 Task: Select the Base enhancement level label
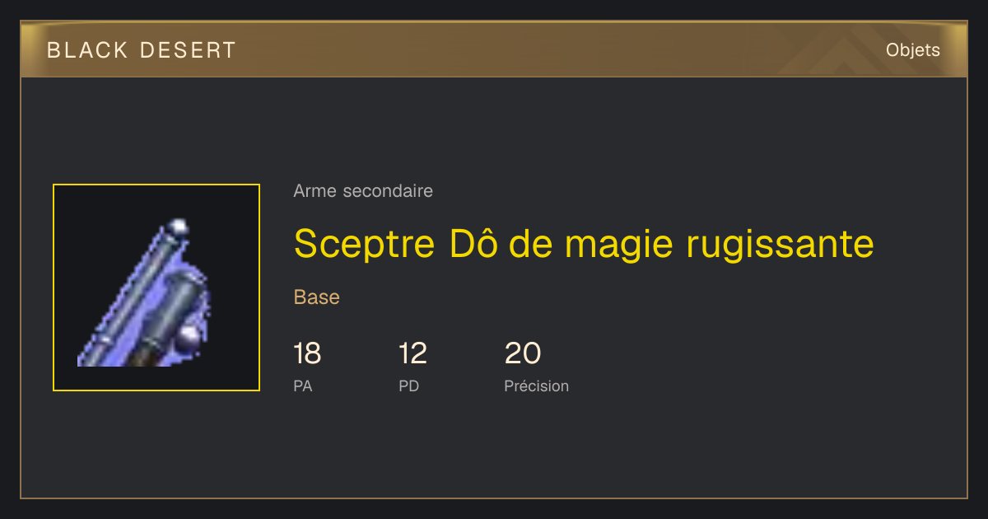pos(317,297)
